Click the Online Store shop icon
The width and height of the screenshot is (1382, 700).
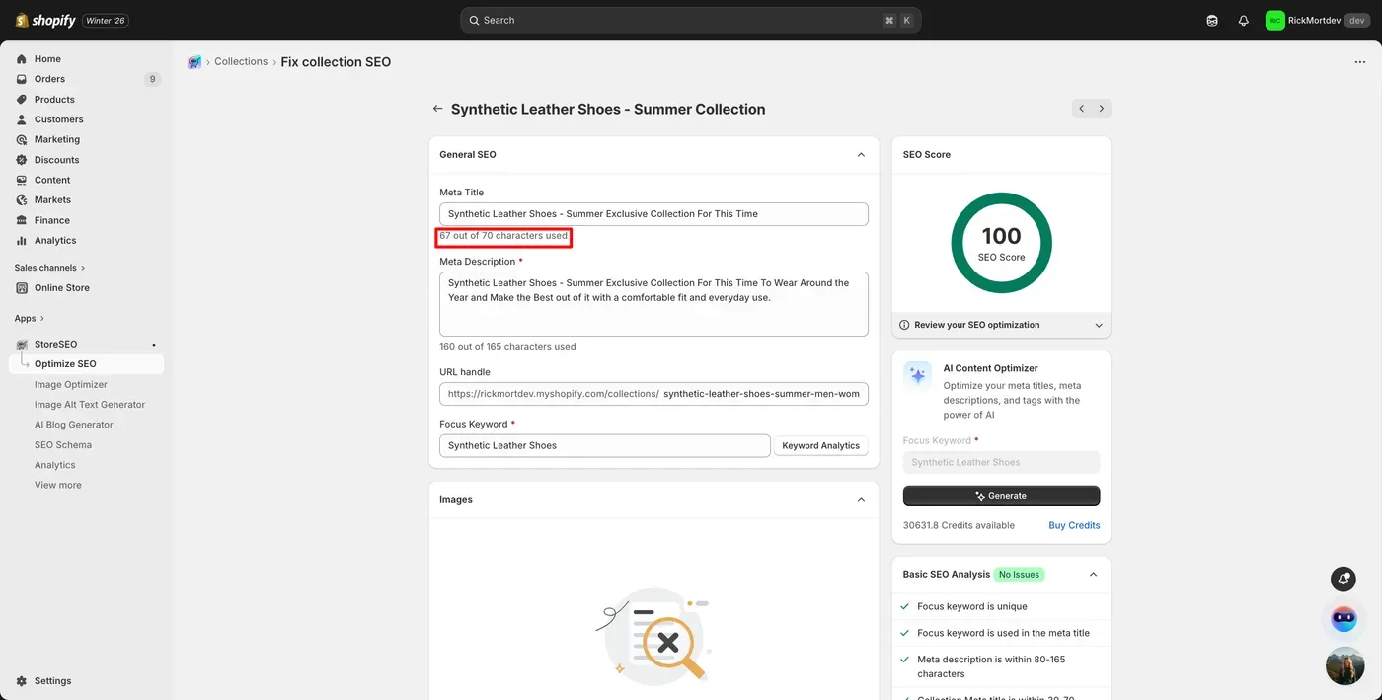tap(22, 288)
